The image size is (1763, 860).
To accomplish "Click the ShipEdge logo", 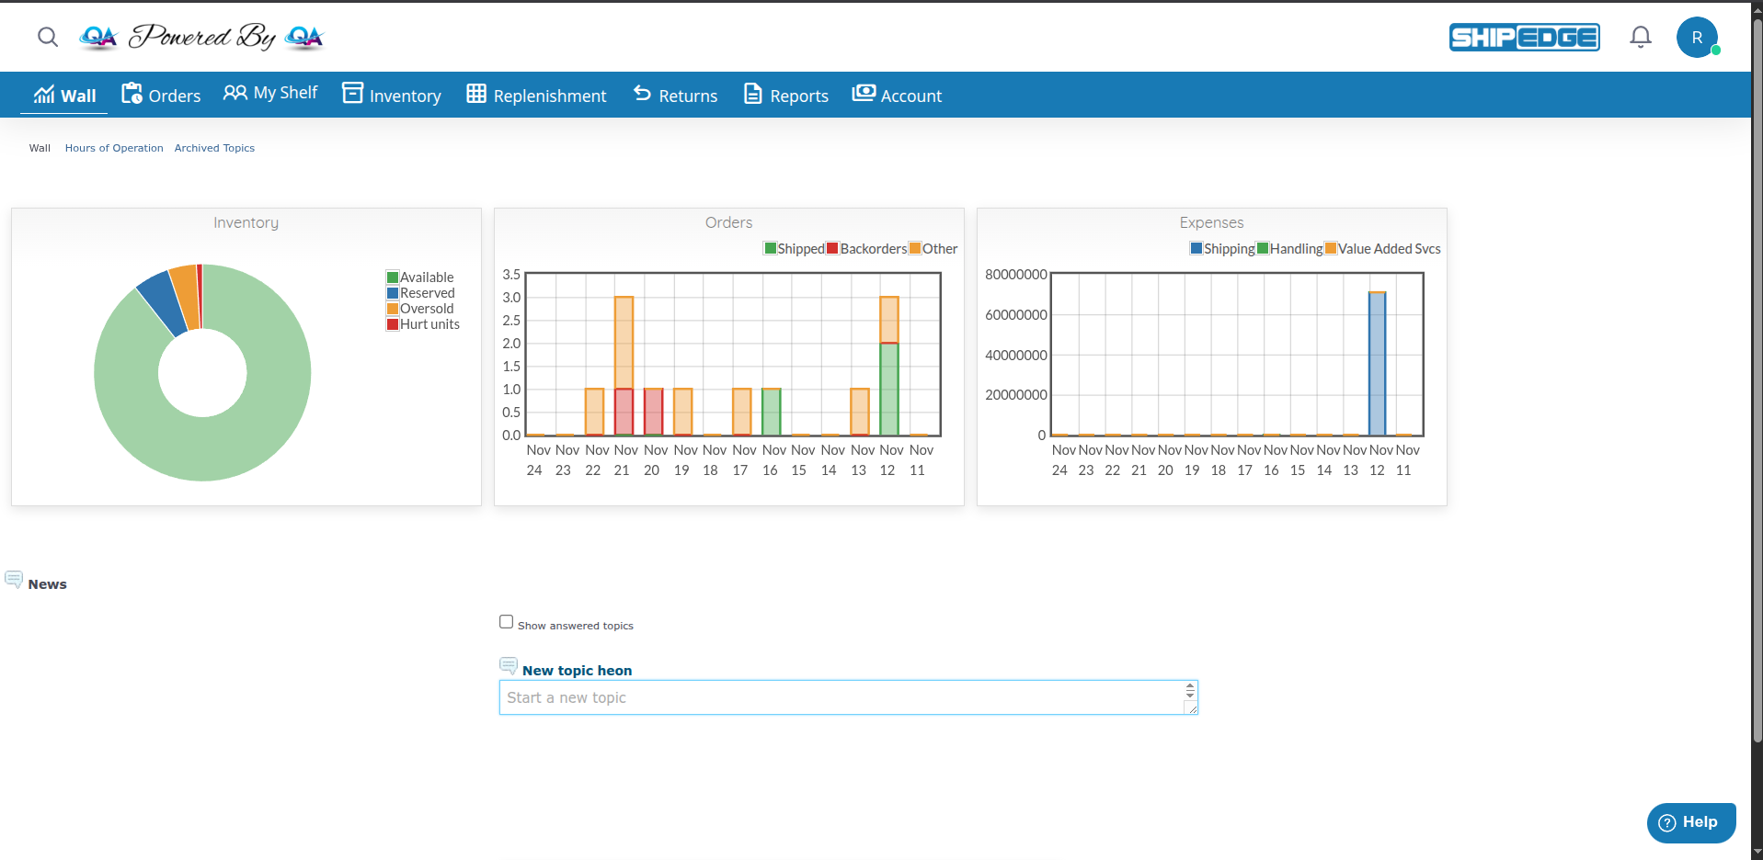I will pyautogui.click(x=1524, y=37).
